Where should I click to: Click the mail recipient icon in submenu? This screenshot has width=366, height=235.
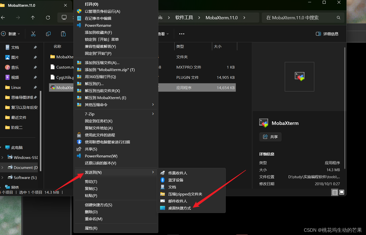(163, 201)
